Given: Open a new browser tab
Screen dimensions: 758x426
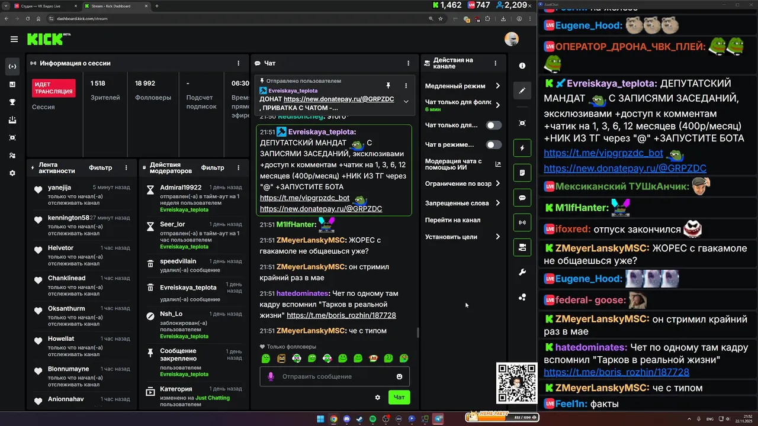Looking at the screenshot, I should pos(157,6).
